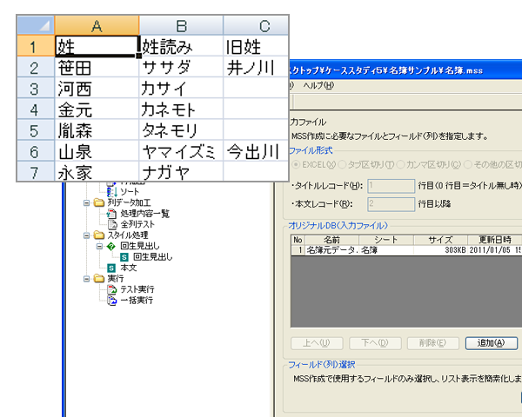Click the タイトルレコード input field

[x=391, y=186]
